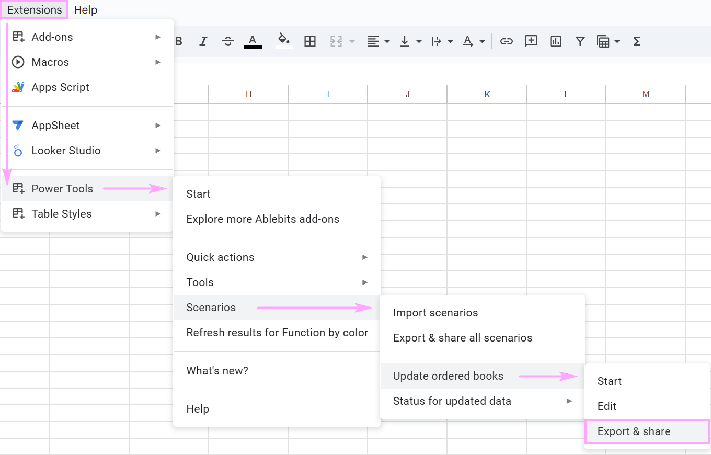Open the AppSheet submenu
The height and width of the screenshot is (455, 711).
tap(87, 126)
